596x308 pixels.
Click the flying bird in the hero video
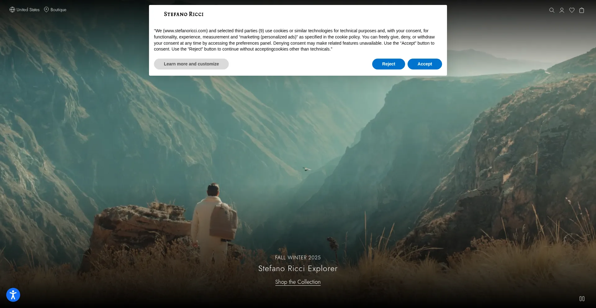[x=307, y=169]
